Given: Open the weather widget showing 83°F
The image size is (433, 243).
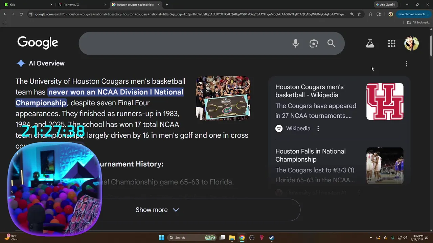Looking at the screenshot, I should 11,238.
